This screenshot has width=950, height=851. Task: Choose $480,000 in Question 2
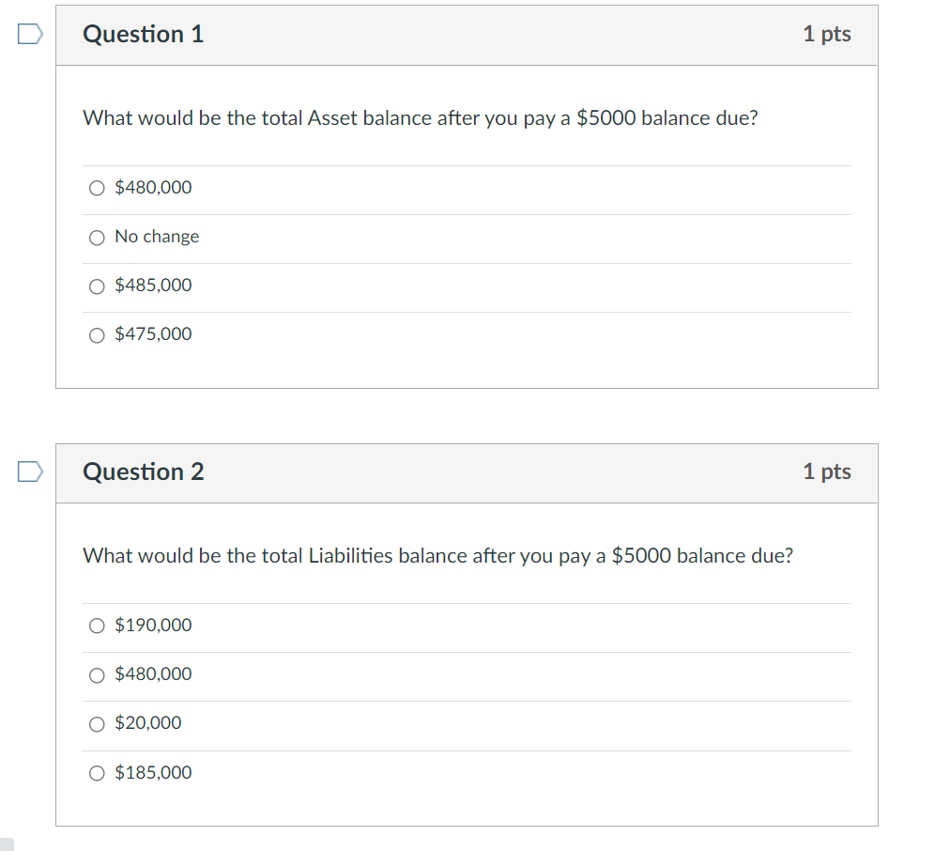[97, 674]
